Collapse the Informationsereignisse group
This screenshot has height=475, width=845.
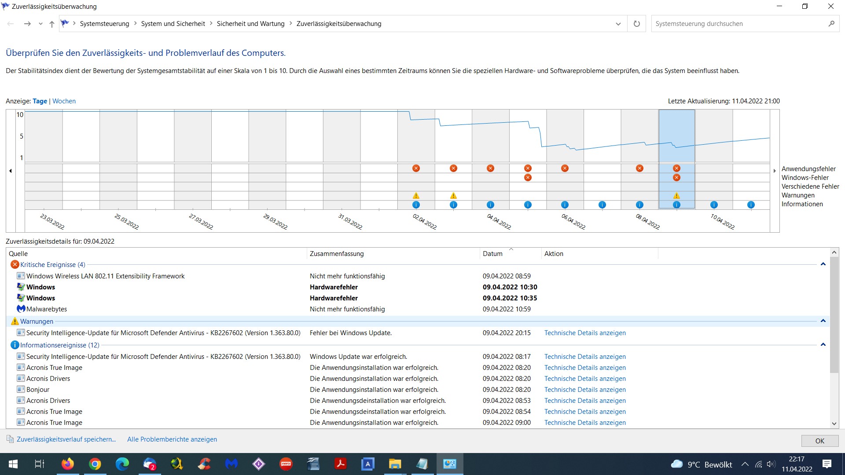823,345
